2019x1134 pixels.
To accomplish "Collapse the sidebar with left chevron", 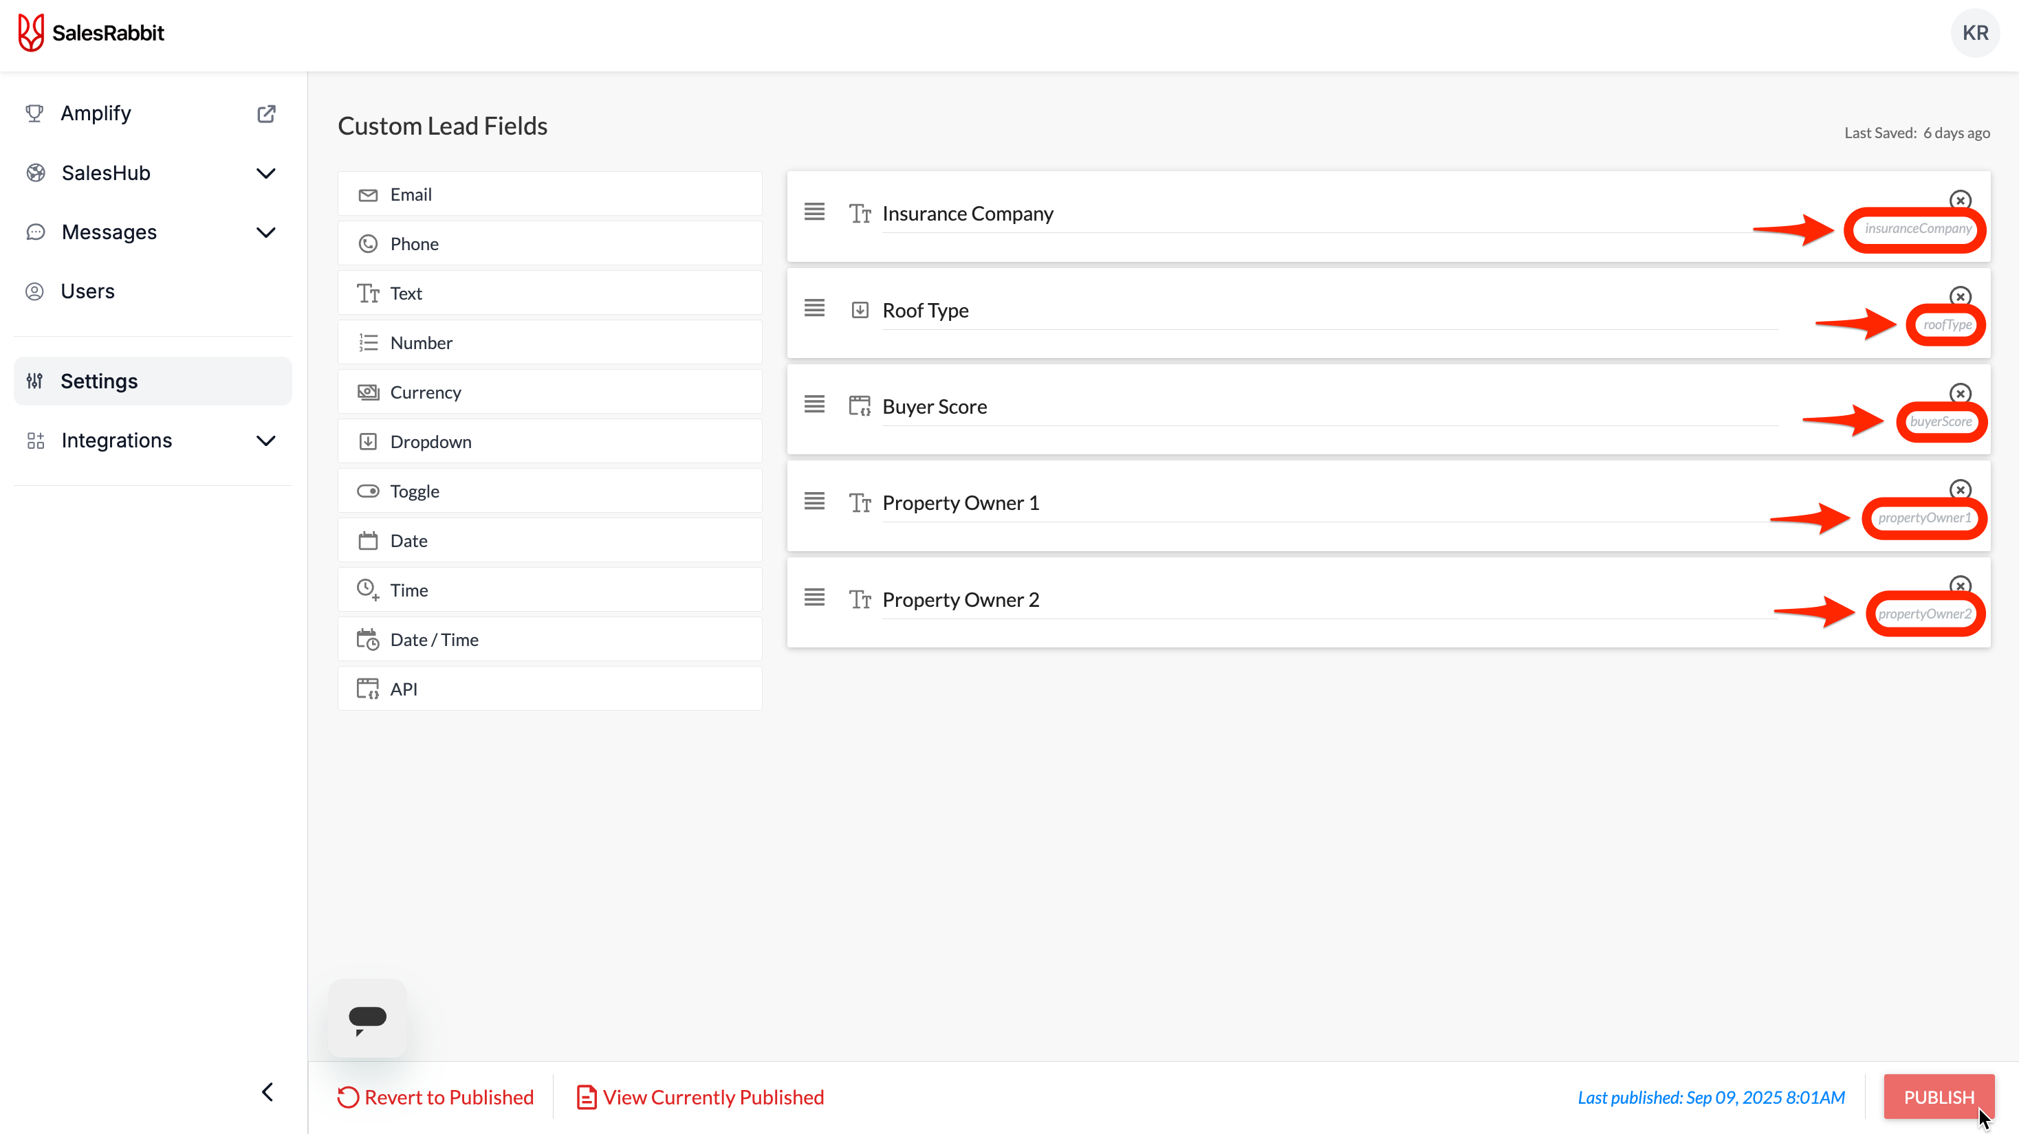I will (x=268, y=1091).
